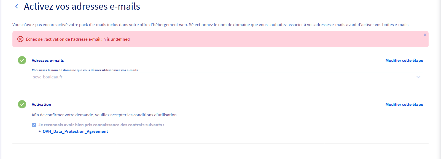Click Modifier cette étape for Activation step
The image size is (441, 159).
point(404,105)
